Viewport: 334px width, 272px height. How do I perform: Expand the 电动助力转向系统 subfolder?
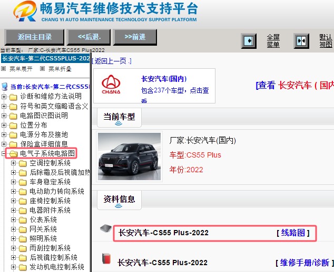(13, 191)
